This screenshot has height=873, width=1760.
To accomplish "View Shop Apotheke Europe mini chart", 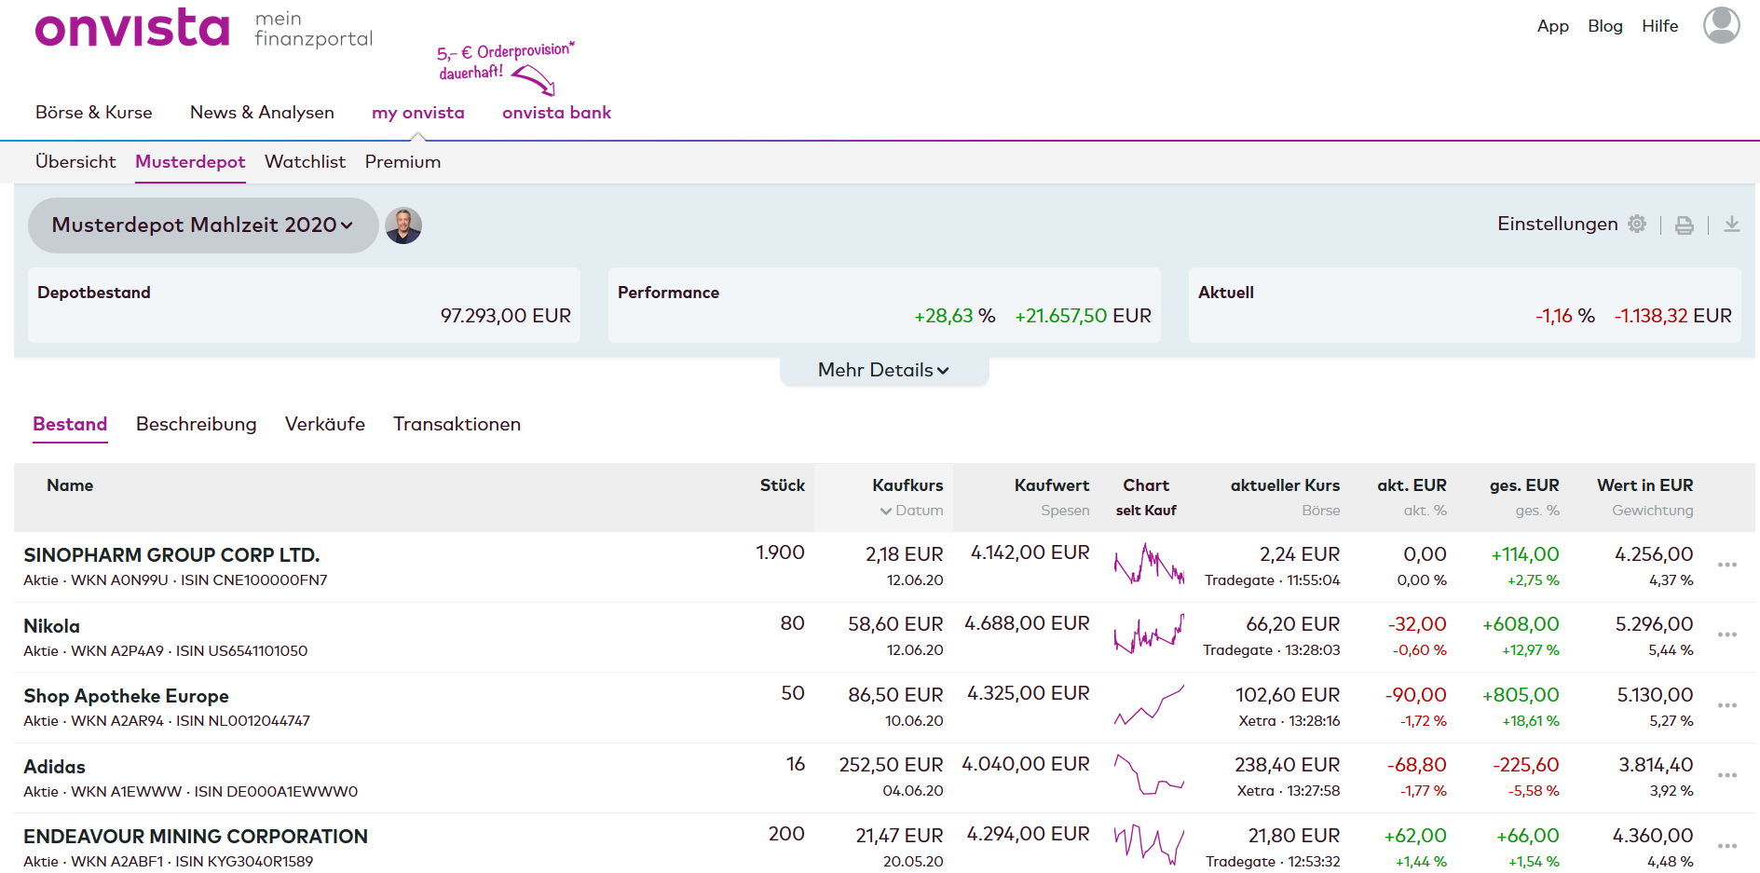I will [x=1149, y=705].
